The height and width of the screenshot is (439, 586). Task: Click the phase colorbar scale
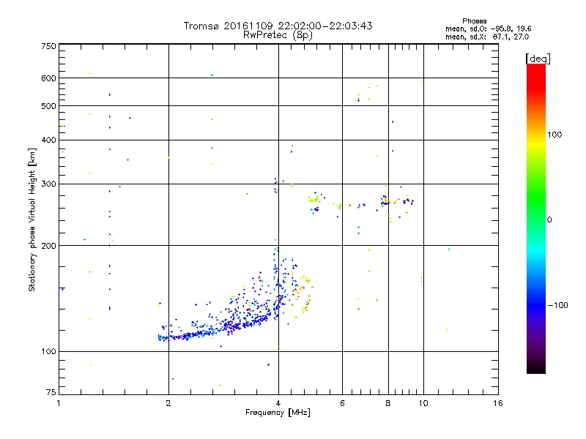tap(536, 218)
